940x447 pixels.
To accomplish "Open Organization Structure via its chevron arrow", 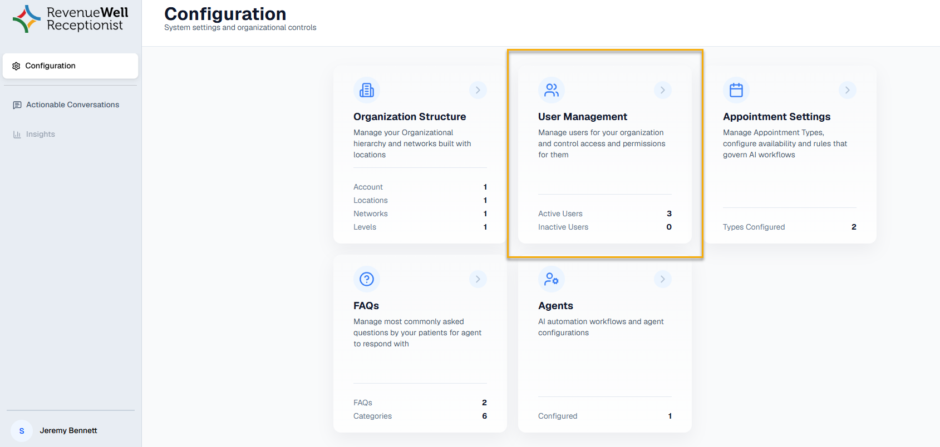I will pos(478,90).
